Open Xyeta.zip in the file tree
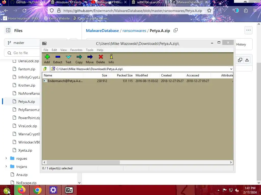261x195 pixels. [x=25, y=150]
